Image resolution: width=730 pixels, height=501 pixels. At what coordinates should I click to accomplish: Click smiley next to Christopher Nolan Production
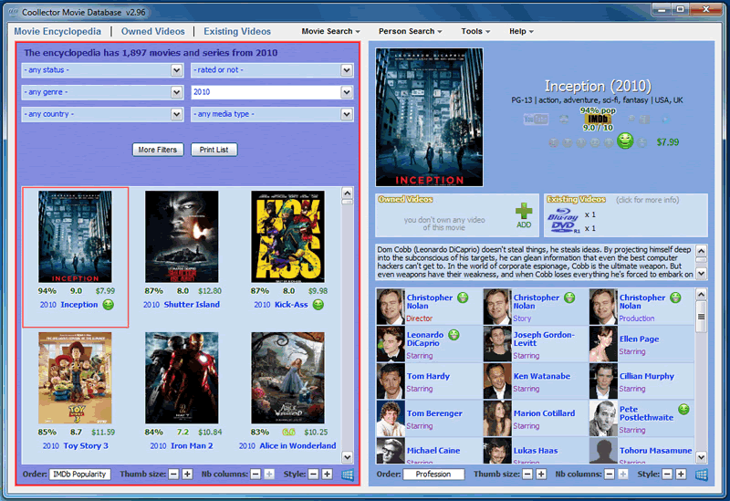(675, 297)
